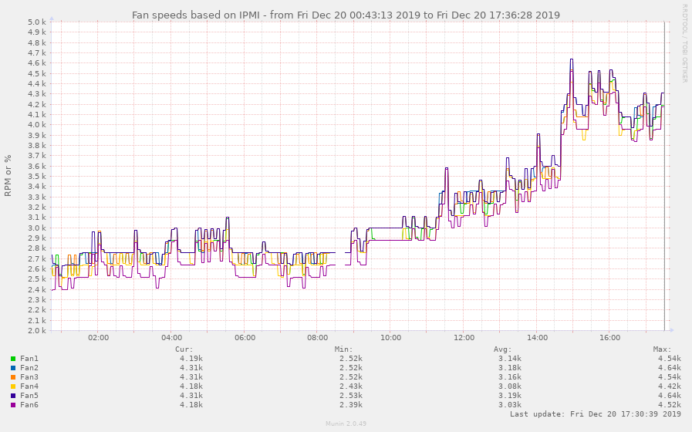This screenshot has height=432, width=692.
Task: Click the 'Munin 2.0.49' version text
Action: (346, 424)
